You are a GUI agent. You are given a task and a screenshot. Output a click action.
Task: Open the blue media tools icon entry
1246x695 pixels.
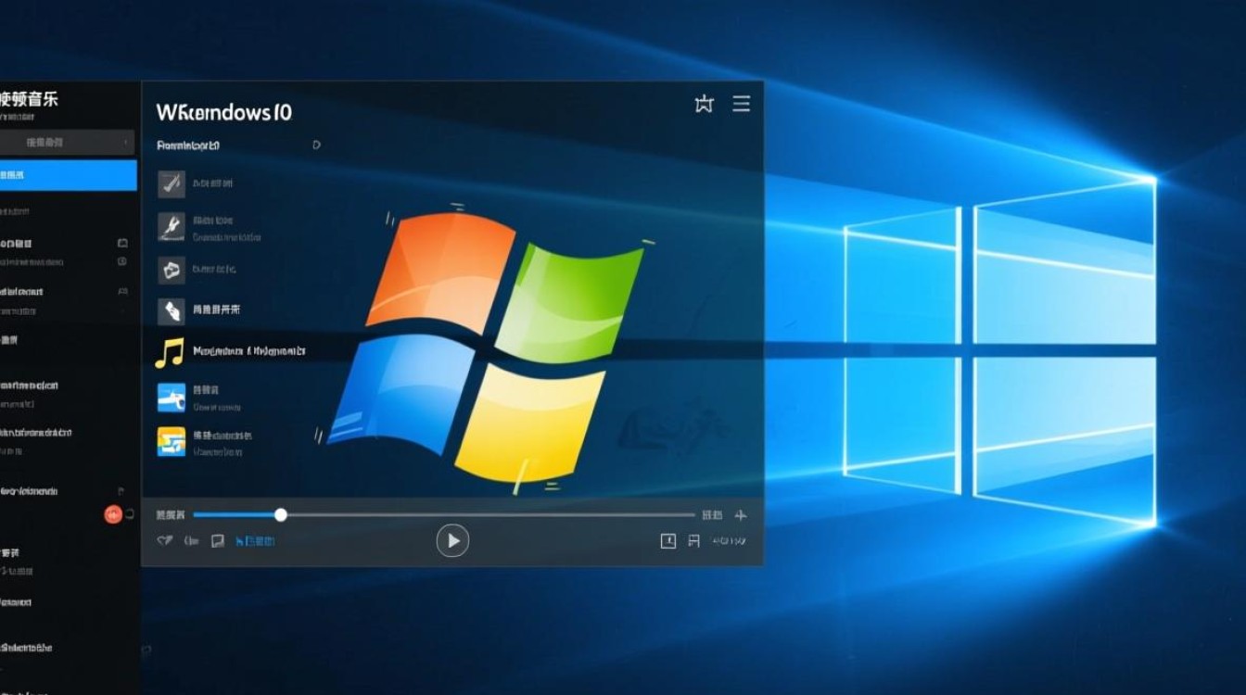pos(170,398)
